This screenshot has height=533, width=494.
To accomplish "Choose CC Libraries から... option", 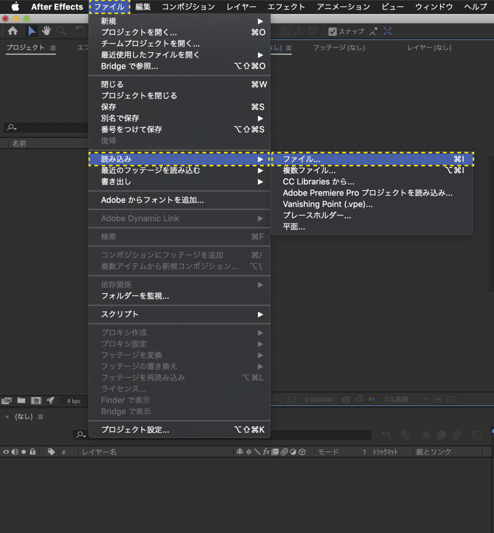I will (372, 182).
